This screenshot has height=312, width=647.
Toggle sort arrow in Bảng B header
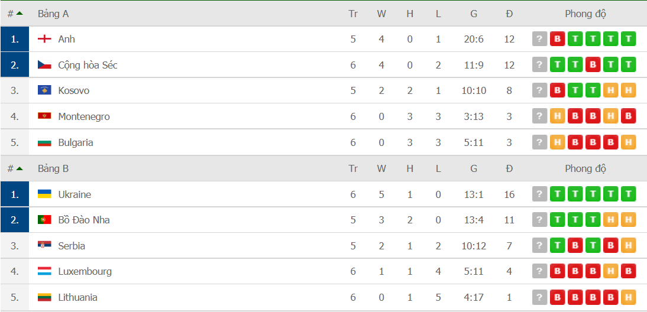[20, 168]
